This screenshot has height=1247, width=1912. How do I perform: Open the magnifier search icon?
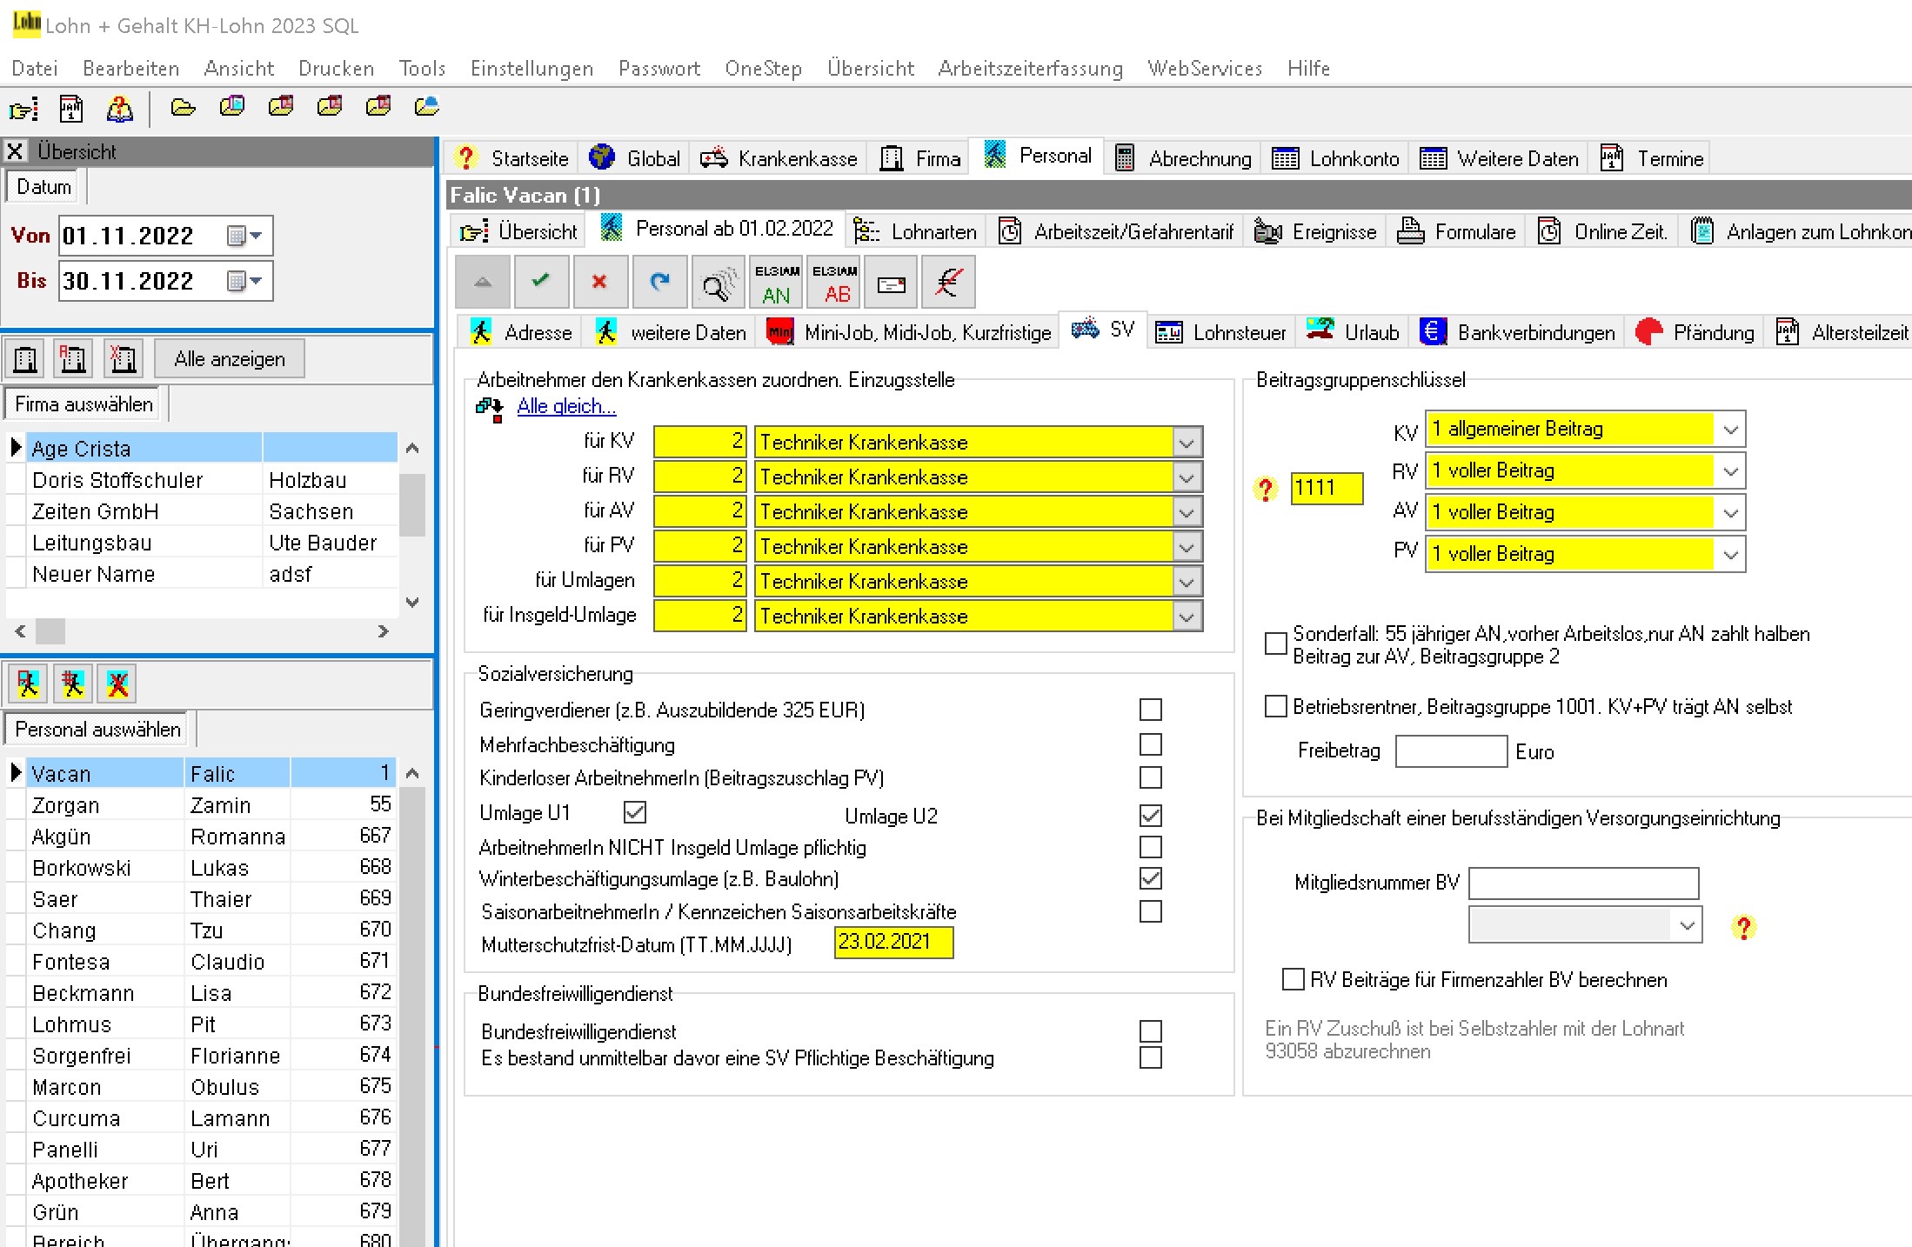(x=718, y=282)
